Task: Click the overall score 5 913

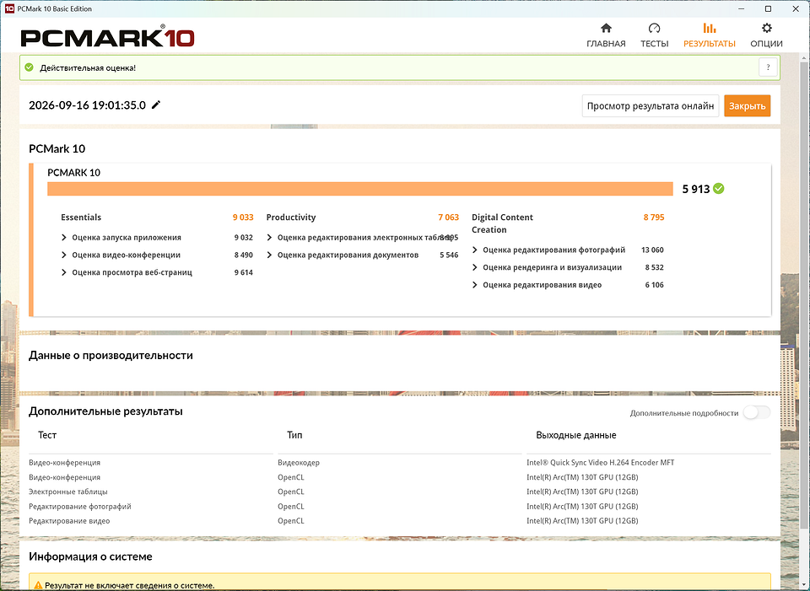Action: [696, 189]
